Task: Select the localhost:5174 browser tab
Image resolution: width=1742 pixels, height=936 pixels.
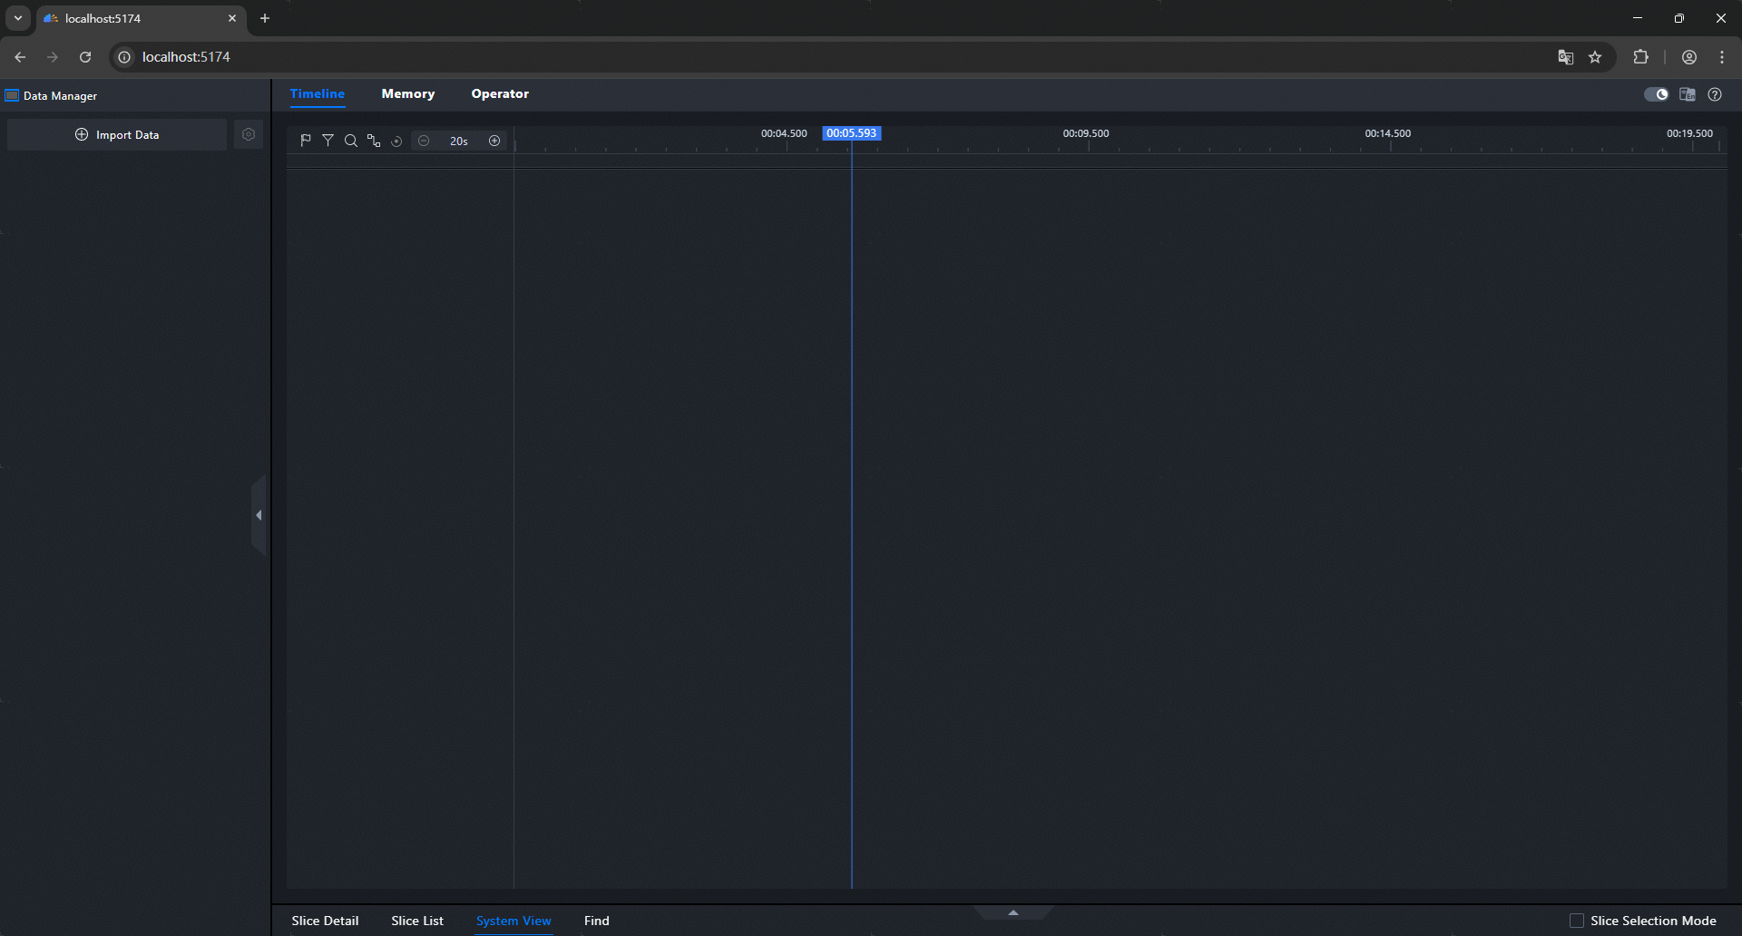Action: click(142, 19)
